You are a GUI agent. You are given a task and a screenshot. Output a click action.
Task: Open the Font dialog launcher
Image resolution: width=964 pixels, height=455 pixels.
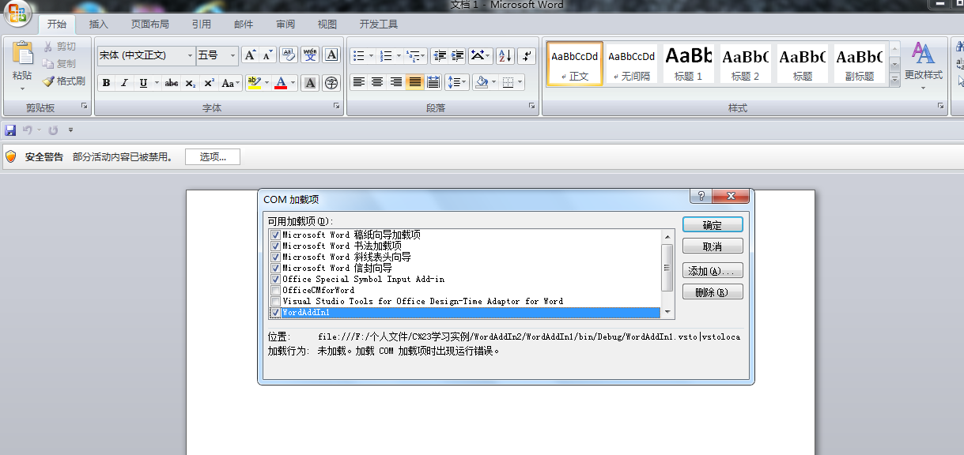[x=336, y=106]
